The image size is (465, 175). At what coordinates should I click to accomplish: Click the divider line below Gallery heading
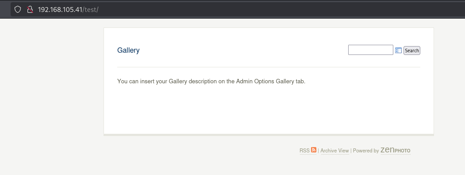[269, 67]
